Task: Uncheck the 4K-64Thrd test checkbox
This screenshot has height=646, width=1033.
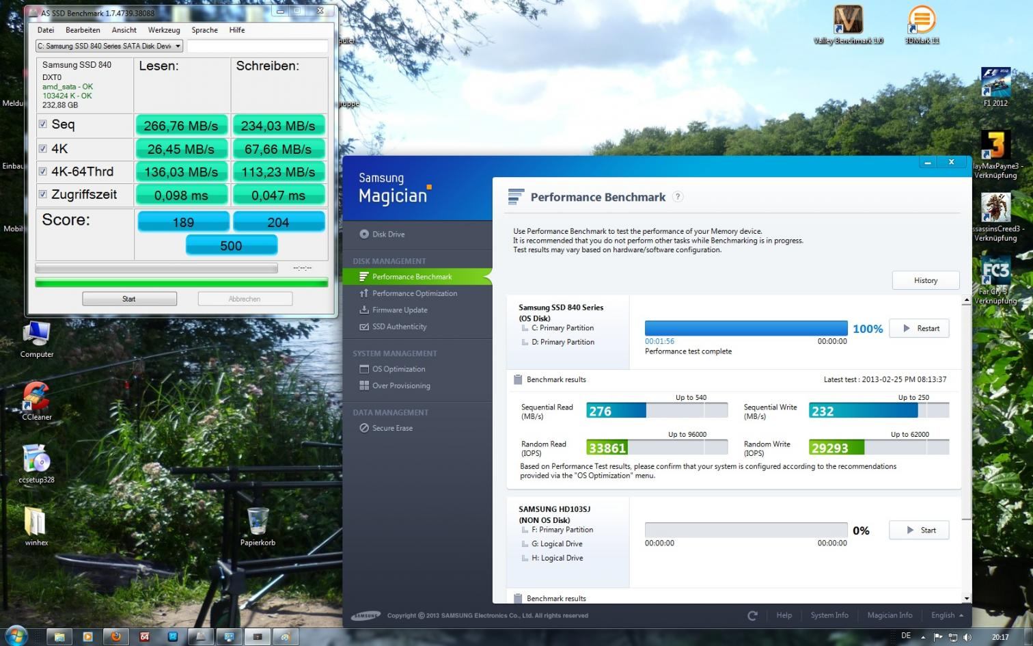Action: pyautogui.click(x=42, y=172)
